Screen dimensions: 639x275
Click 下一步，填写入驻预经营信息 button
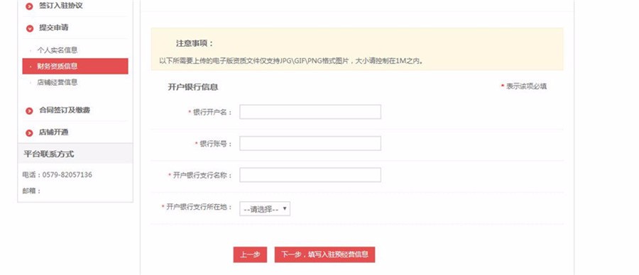(x=324, y=254)
